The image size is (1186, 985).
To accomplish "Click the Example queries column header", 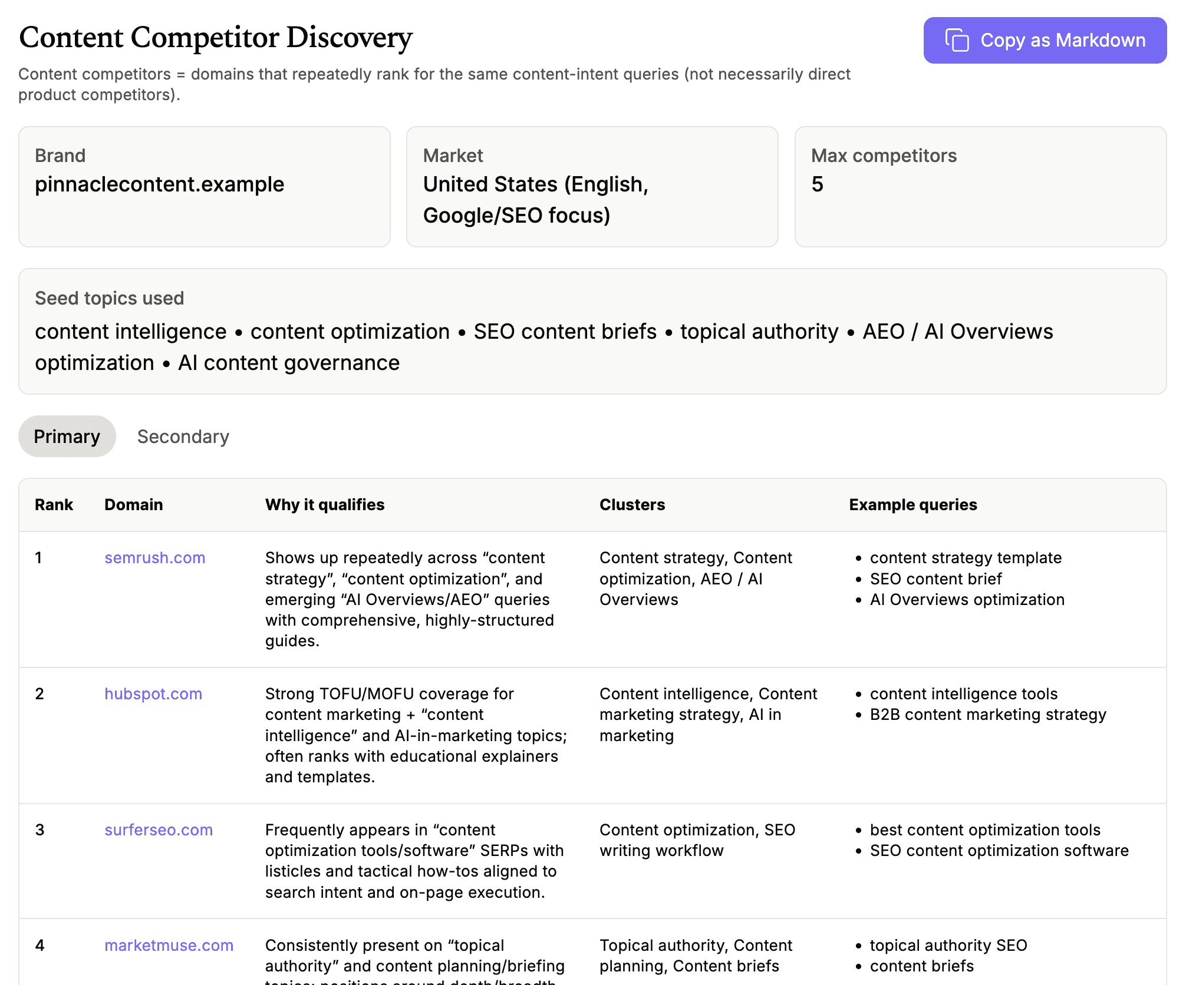I will pyautogui.click(x=912, y=504).
